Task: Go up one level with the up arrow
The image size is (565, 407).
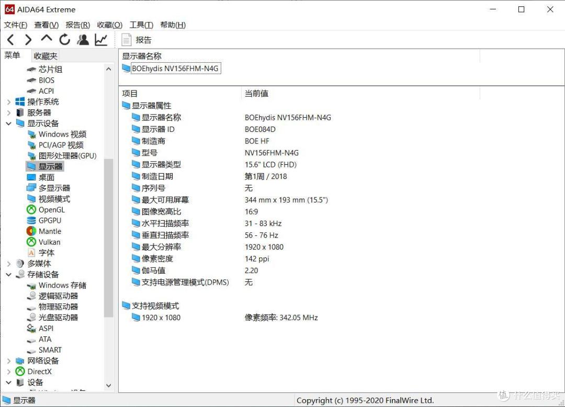Action: pos(47,38)
